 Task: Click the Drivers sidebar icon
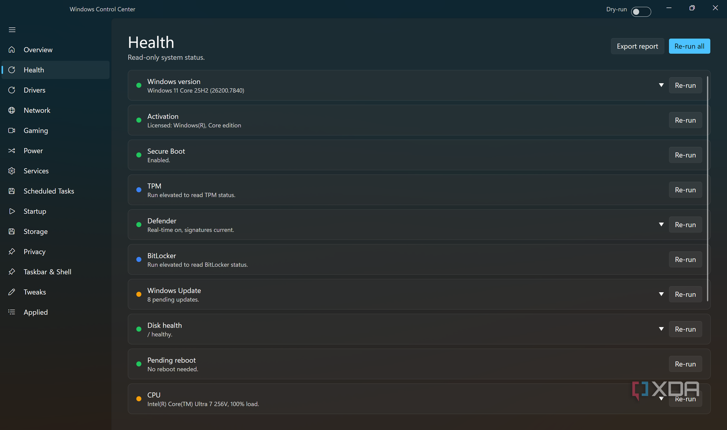coord(12,90)
